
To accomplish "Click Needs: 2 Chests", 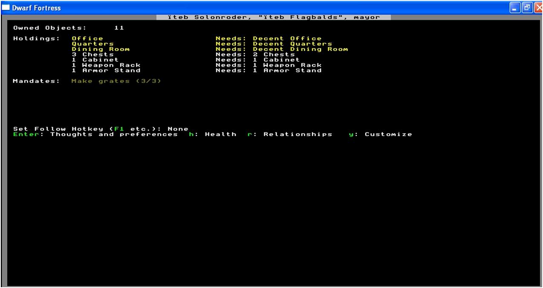I will (255, 54).
